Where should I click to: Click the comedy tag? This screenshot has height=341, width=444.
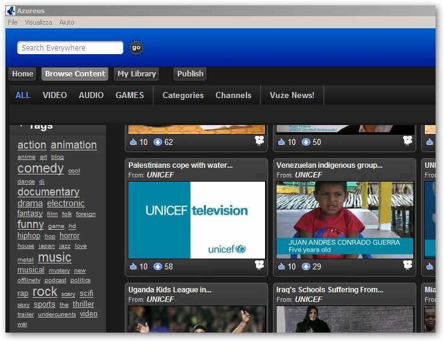tap(40, 168)
